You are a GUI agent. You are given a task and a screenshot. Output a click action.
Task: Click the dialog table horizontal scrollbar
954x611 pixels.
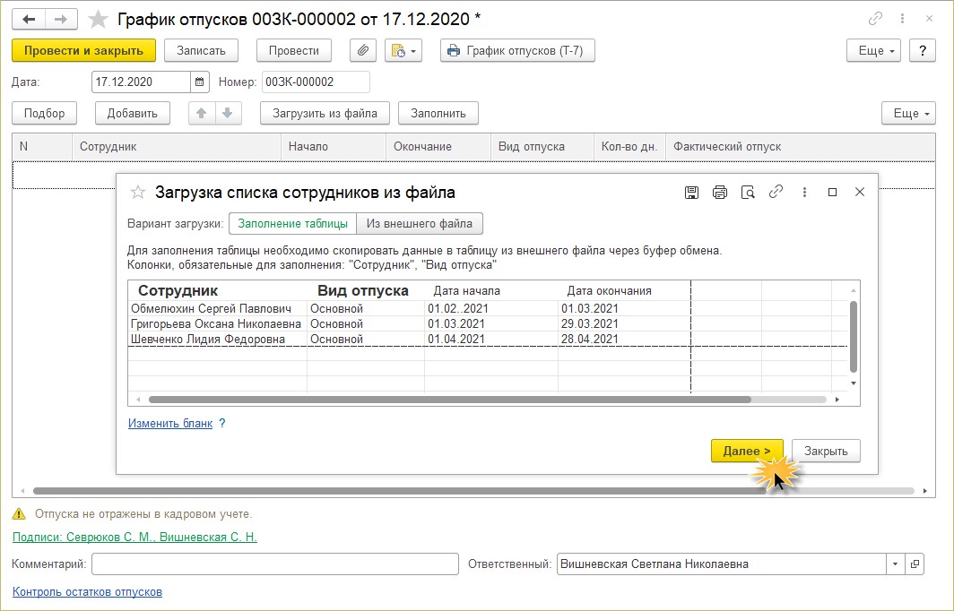click(x=450, y=400)
